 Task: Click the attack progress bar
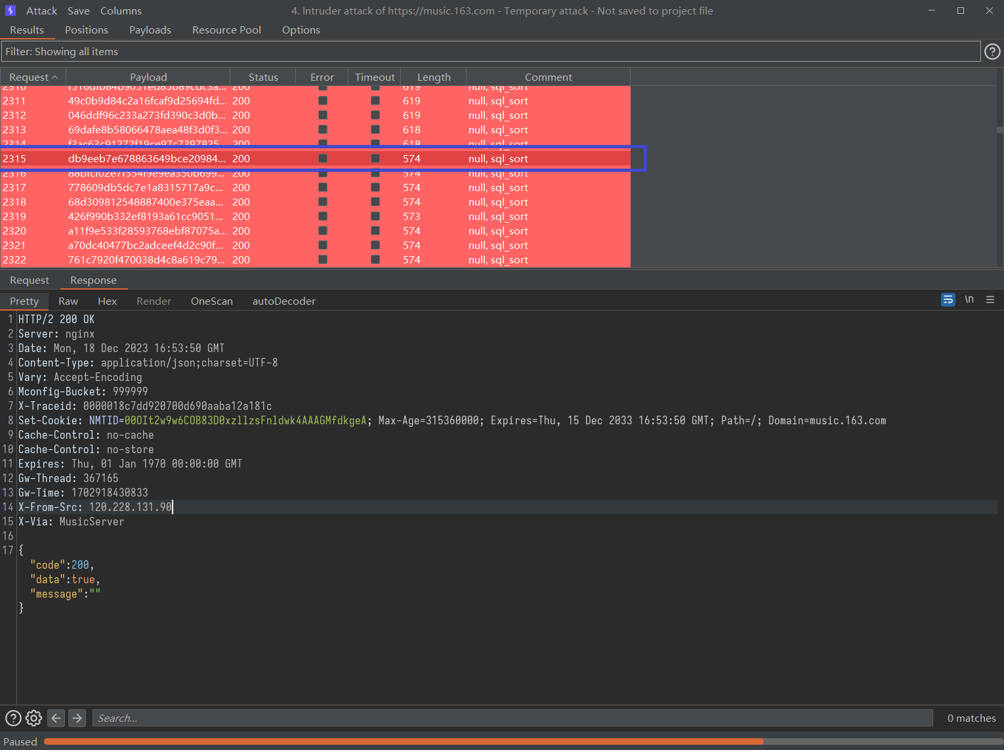(522, 741)
